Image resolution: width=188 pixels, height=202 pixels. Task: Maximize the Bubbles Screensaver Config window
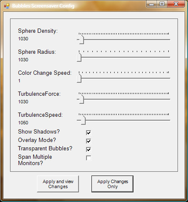click(162, 4)
